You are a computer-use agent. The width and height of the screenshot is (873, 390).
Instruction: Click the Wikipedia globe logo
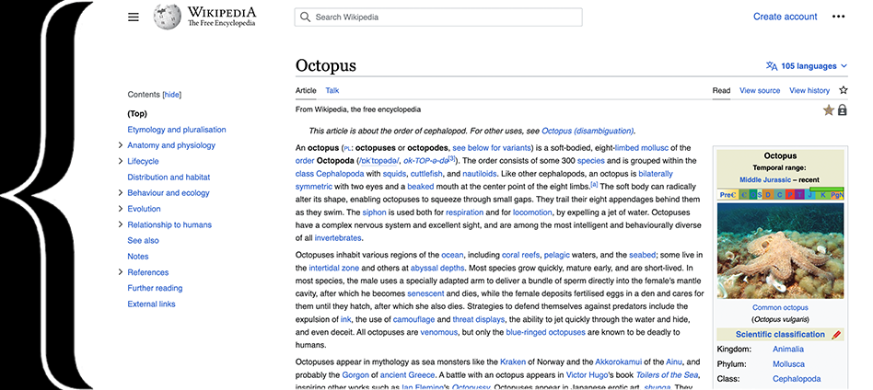click(x=167, y=17)
